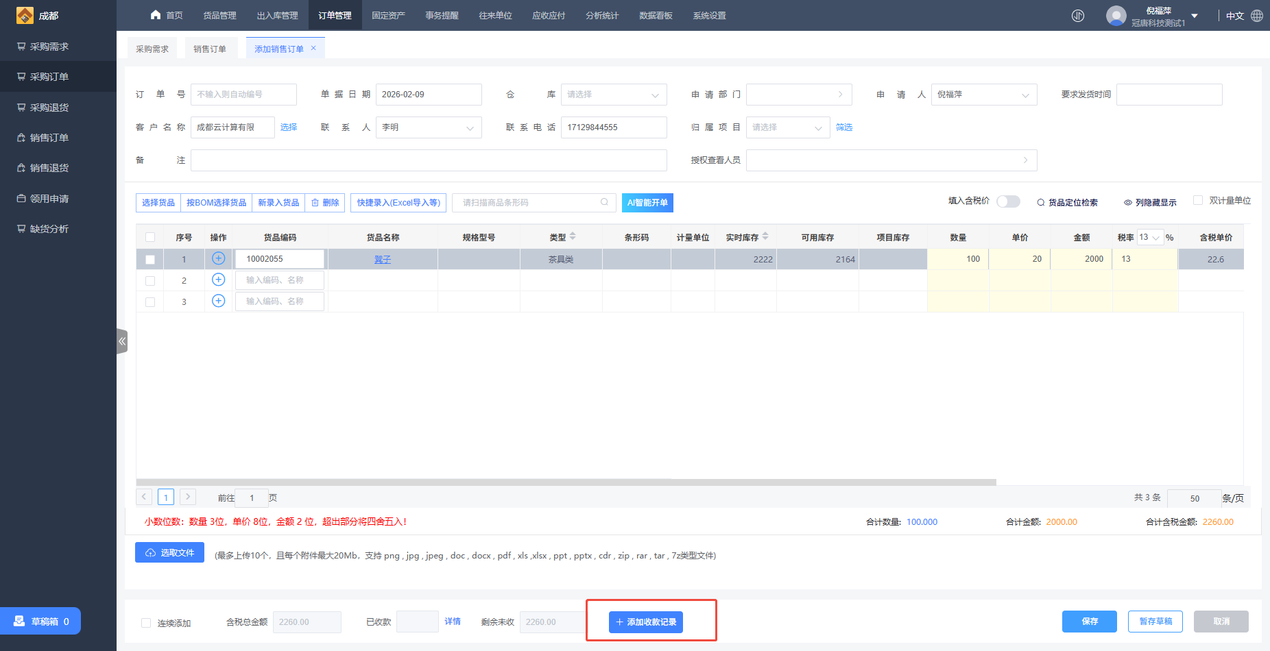
Task: Click the 成都 app logo icon
Action: pos(25,15)
